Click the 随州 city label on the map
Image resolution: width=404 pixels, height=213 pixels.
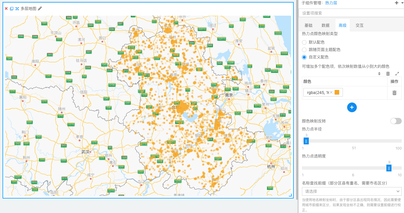coord(62,109)
